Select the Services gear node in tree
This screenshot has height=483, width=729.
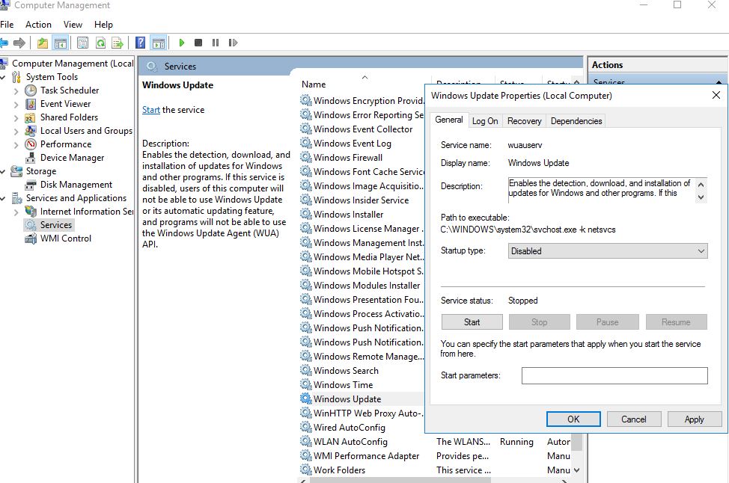coord(49,225)
